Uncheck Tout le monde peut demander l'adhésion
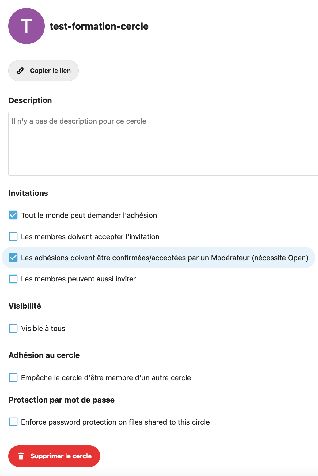 [13, 215]
